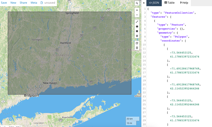Open the Share menu
The image size is (212, 127).
click(23, 3)
